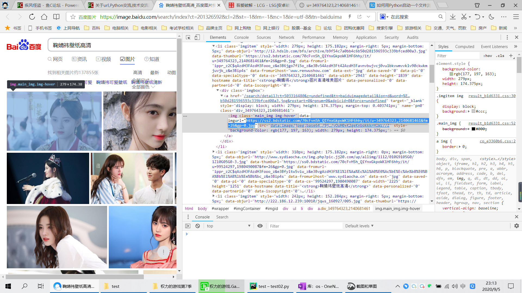Screen dimensions: 522x293
Task: Click the Baidu logo
Action: click(x=24, y=45)
